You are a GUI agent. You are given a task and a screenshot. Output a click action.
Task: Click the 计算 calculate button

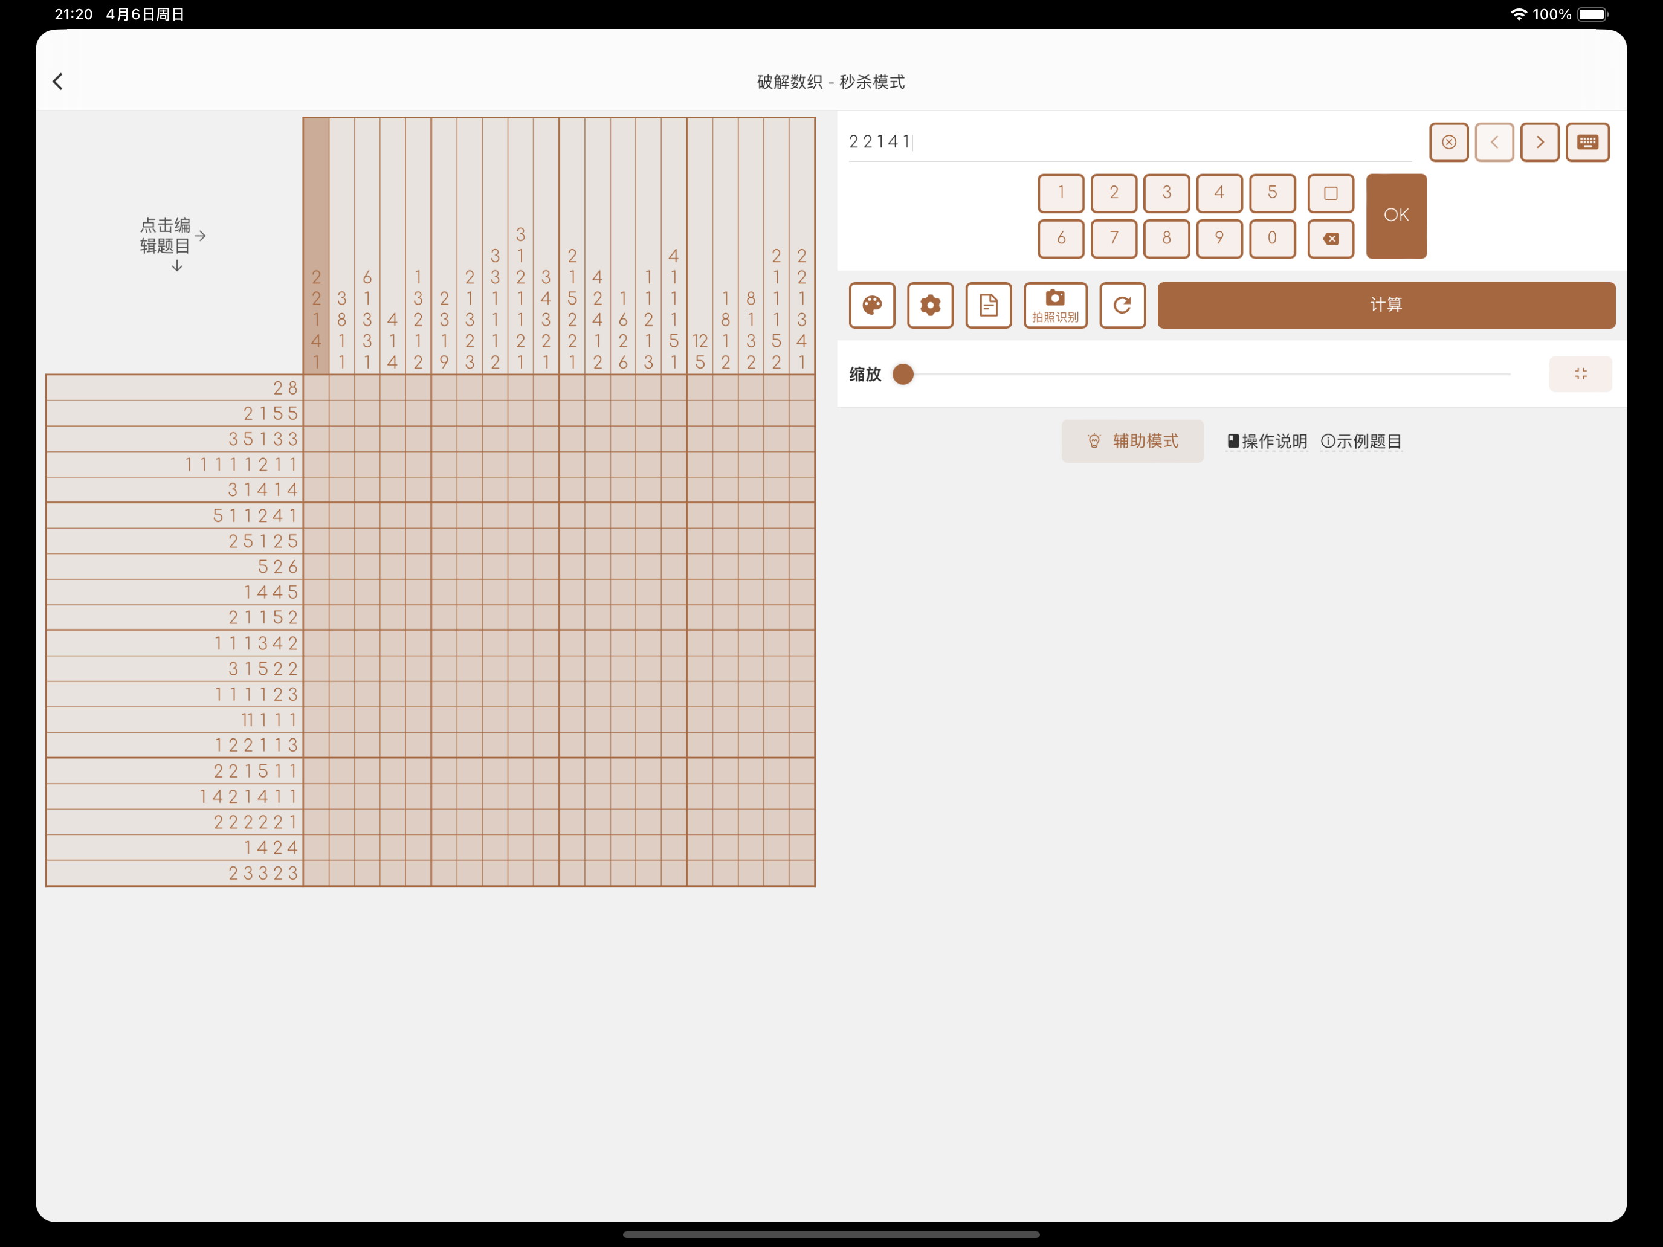pyautogui.click(x=1386, y=305)
